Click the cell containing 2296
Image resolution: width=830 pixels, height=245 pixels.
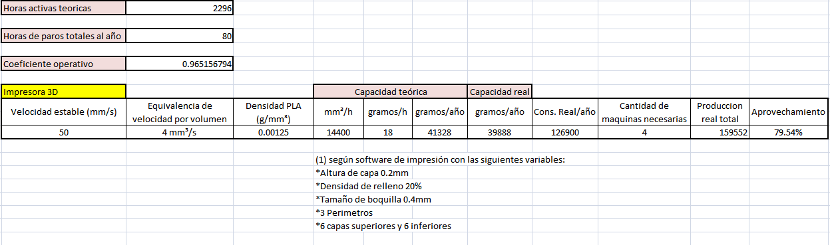pos(180,9)
